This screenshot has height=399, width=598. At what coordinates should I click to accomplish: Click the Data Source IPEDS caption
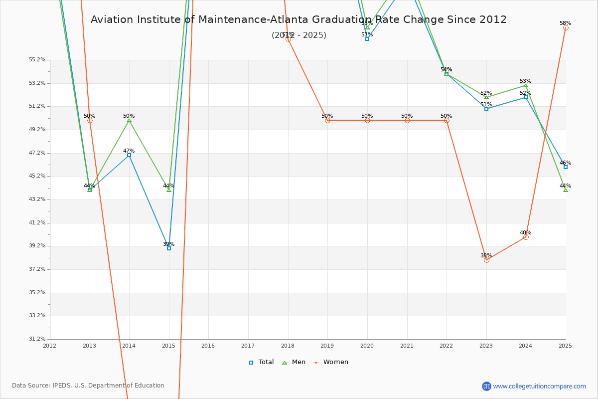(88, 386)
